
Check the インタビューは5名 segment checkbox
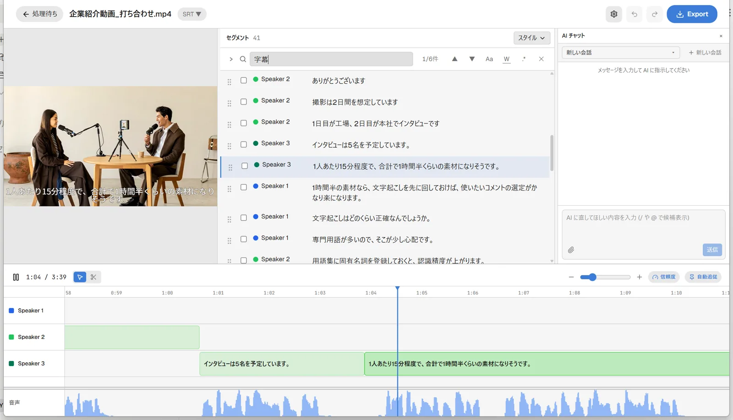coord(244,144)
